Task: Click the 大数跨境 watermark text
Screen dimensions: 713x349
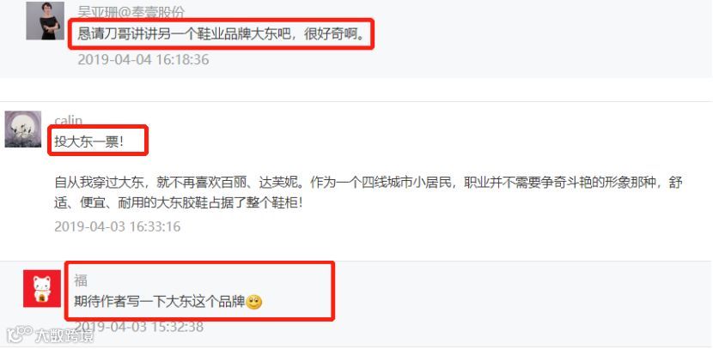Action: tap(64, 336)
